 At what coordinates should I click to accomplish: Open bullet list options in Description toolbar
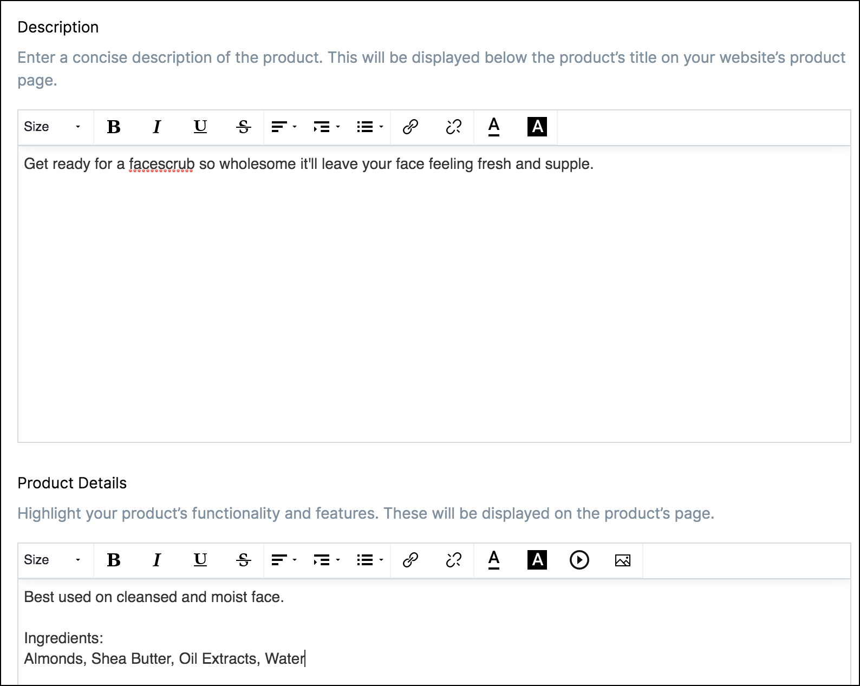[x=370, y=127]
